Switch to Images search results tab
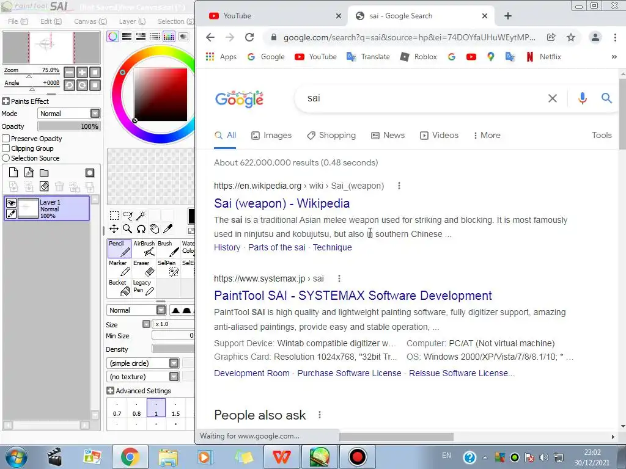Image resolution: width=626 pixels, height=469 pixels. (x=271, y=135)
